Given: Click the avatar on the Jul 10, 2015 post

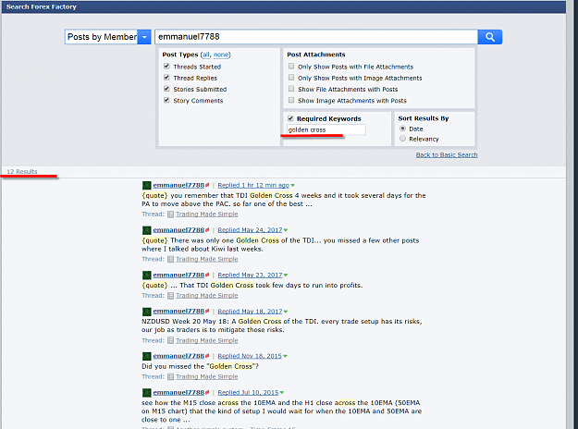Looking at the screenshot, I should 147,393.
